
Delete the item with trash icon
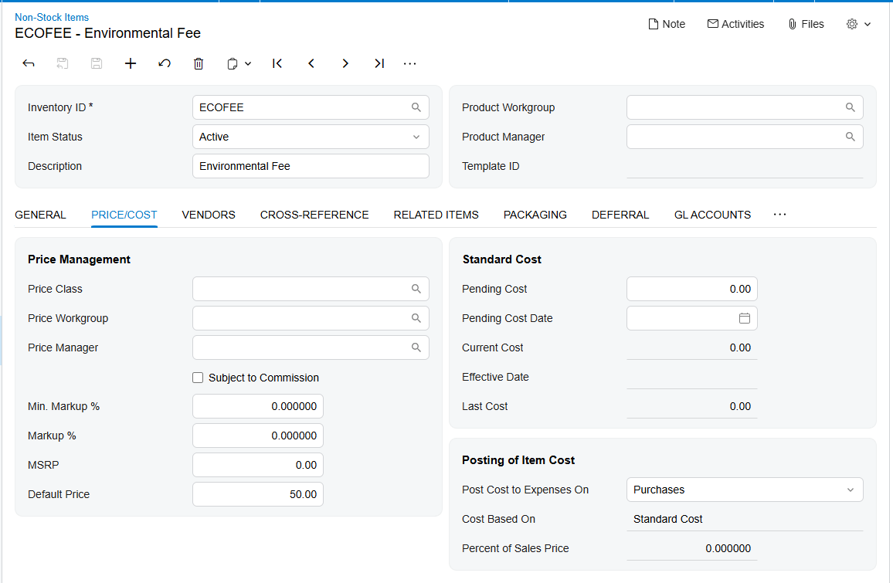point(199,63)
